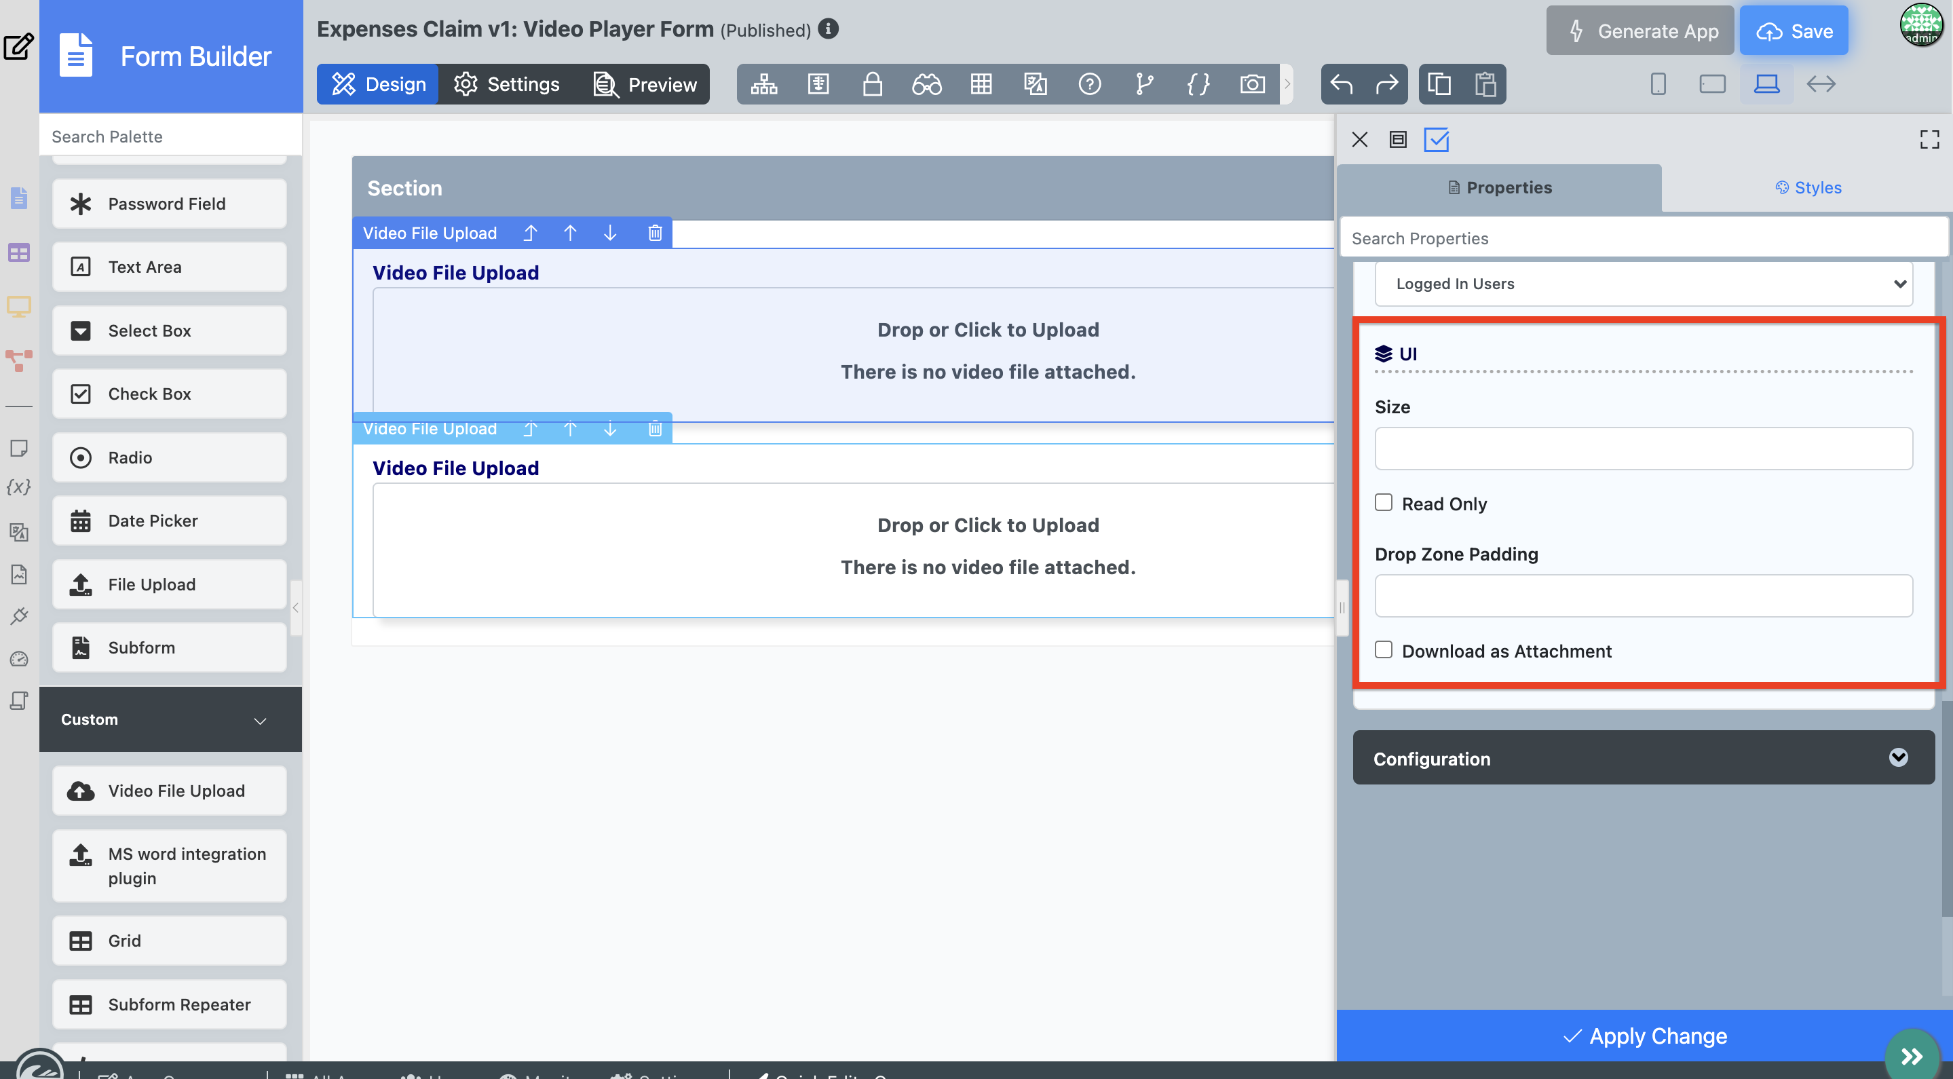Open the Logged In Users dropdown

tap(1643, 284)
